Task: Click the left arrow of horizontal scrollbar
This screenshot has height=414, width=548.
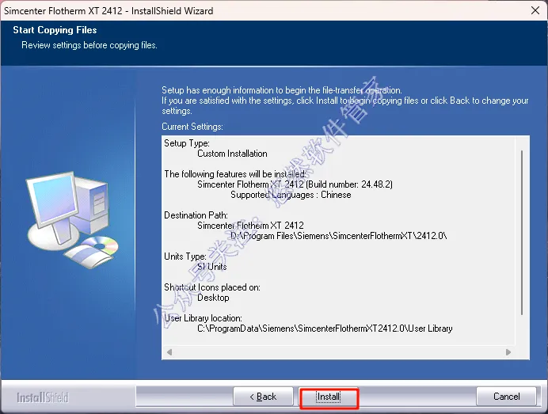Action: tap(169, 352)
